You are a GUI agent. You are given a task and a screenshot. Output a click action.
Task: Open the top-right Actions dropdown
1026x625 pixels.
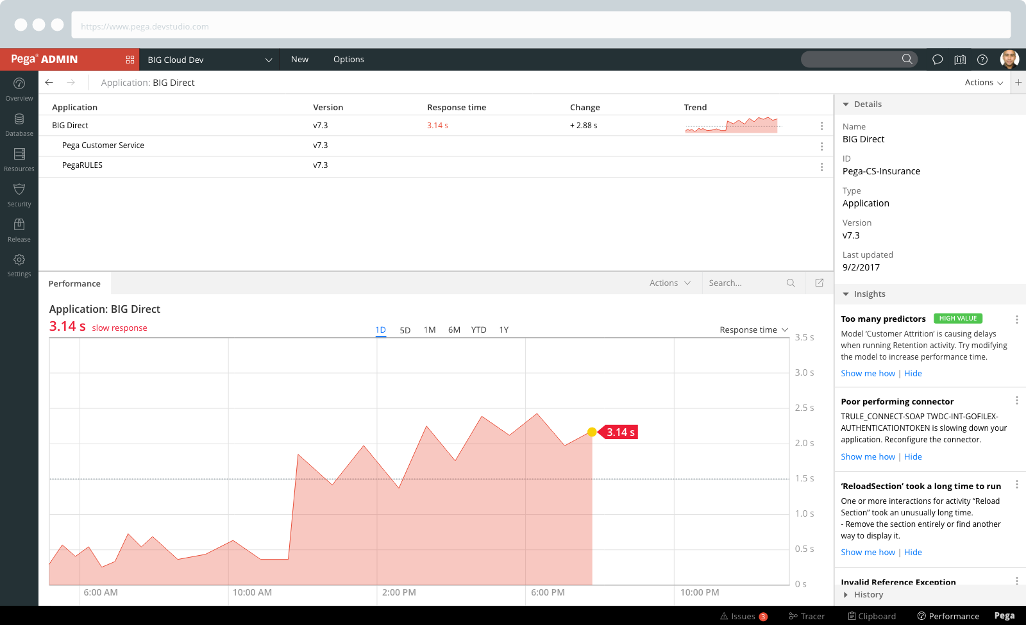984,82
